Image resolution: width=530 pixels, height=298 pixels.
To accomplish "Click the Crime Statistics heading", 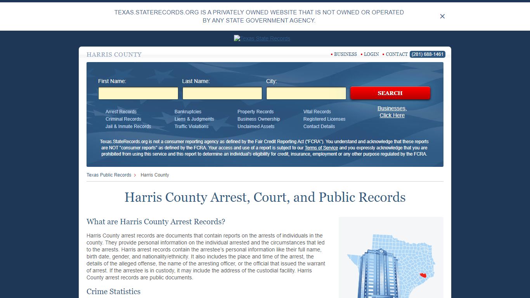I will 113,291.
